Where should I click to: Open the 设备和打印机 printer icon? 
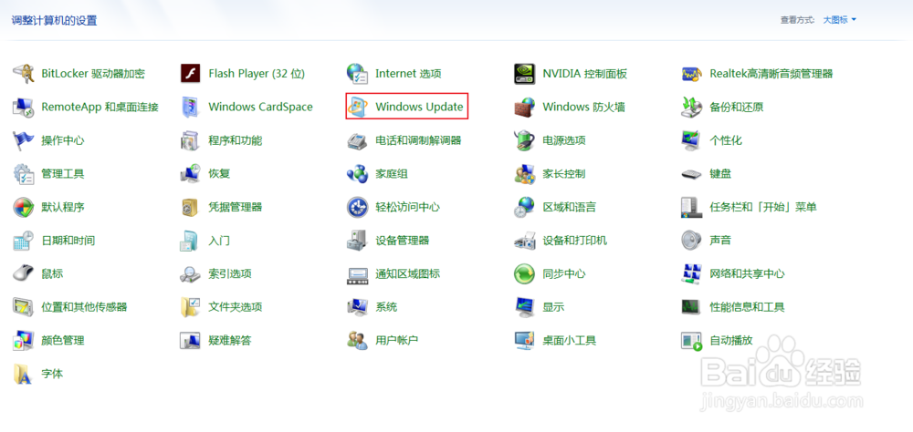(x=524, y=240)
